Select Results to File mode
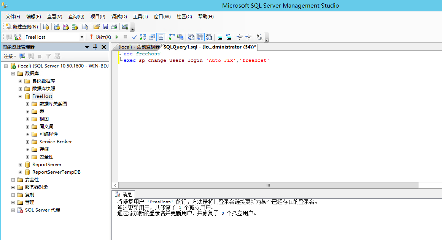The height and width of the screenshot is (240, 442). [x=209, y=37]
